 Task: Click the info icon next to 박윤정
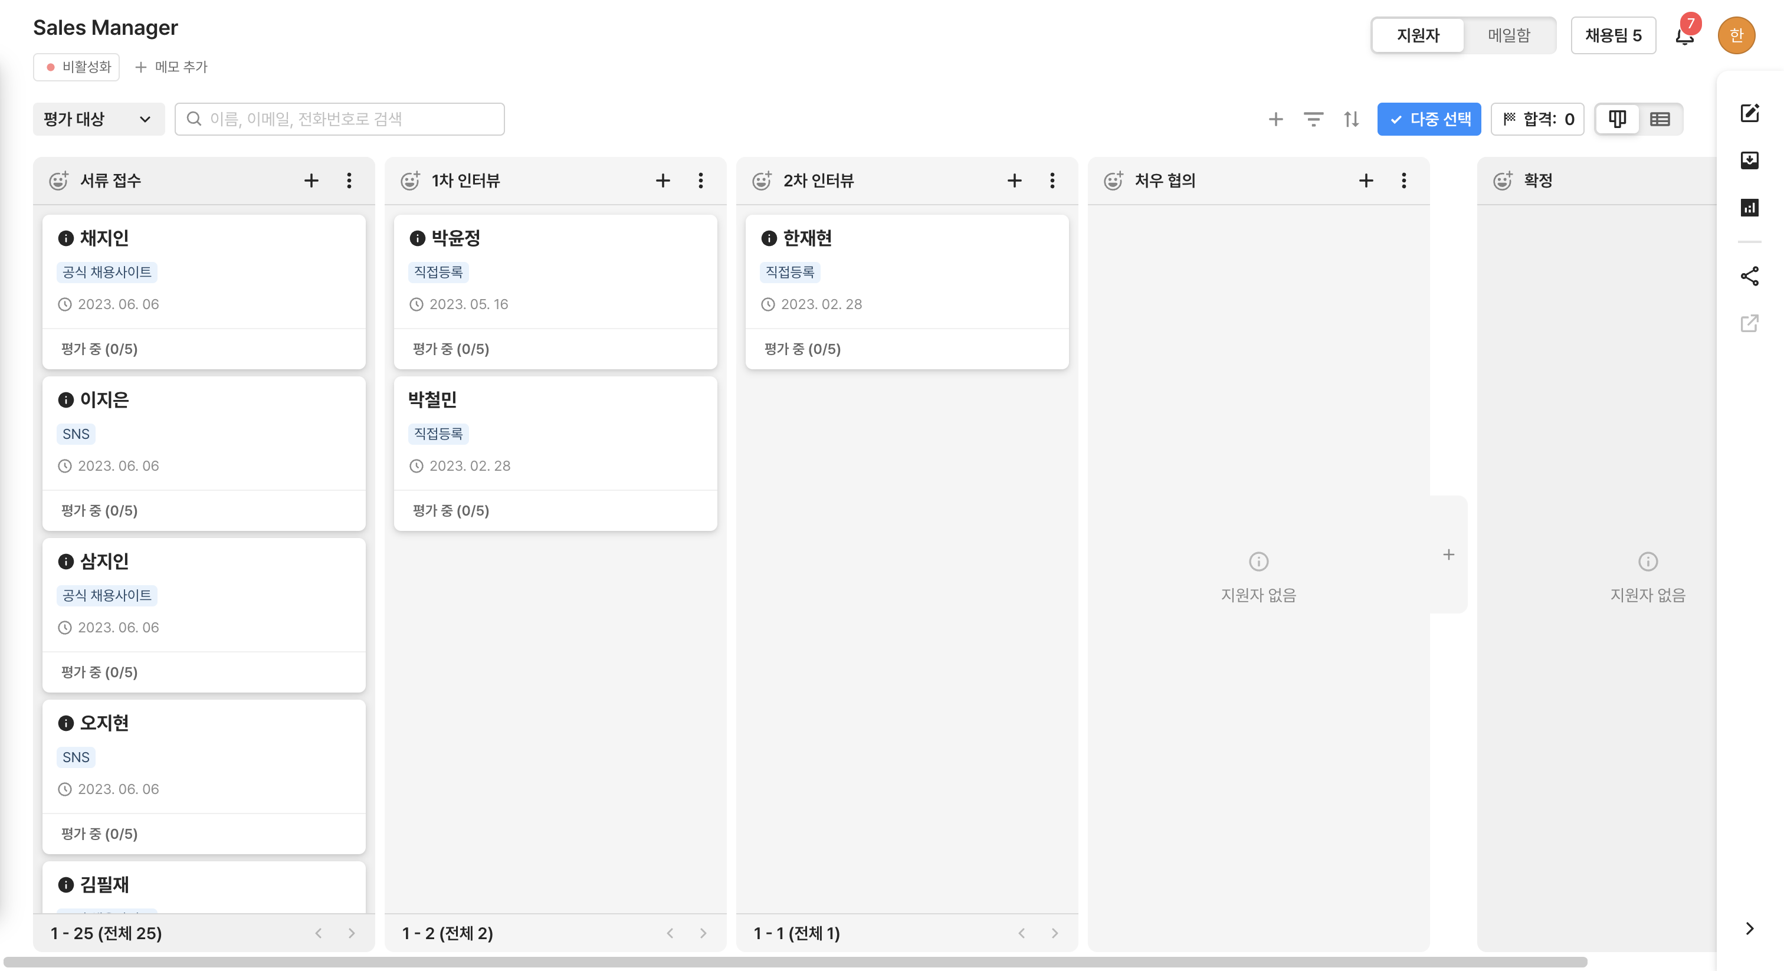tap(417, 238)
